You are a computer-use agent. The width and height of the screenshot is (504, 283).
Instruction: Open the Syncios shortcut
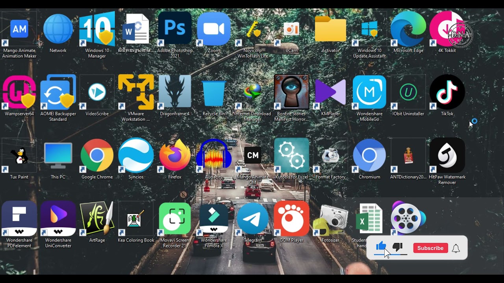(x=136, y=156)
